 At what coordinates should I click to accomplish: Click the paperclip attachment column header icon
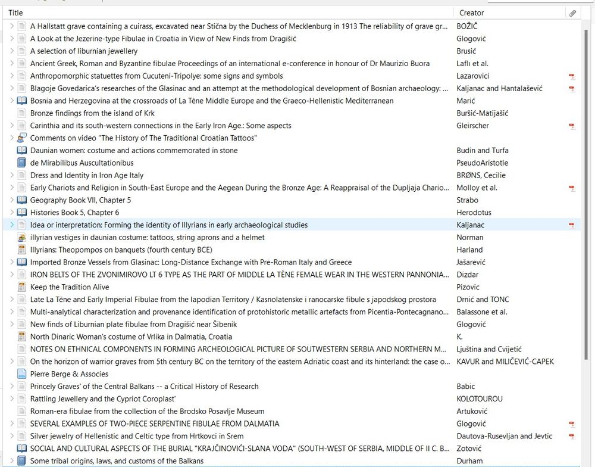572,13
